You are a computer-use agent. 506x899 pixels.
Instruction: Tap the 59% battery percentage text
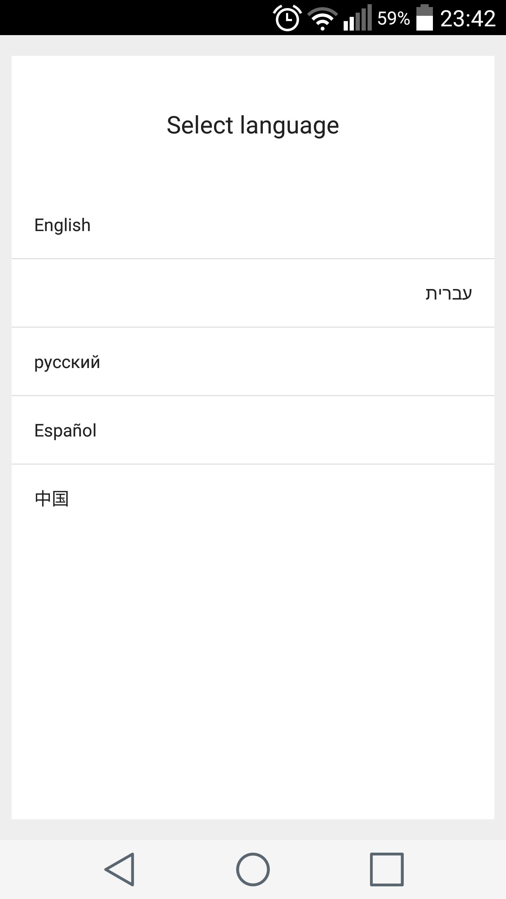(x=394, y=18)
